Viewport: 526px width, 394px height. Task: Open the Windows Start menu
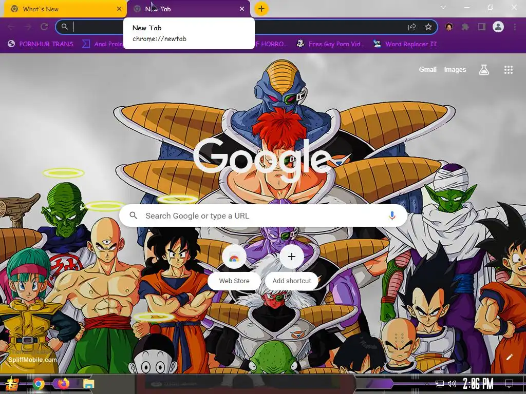12,384
